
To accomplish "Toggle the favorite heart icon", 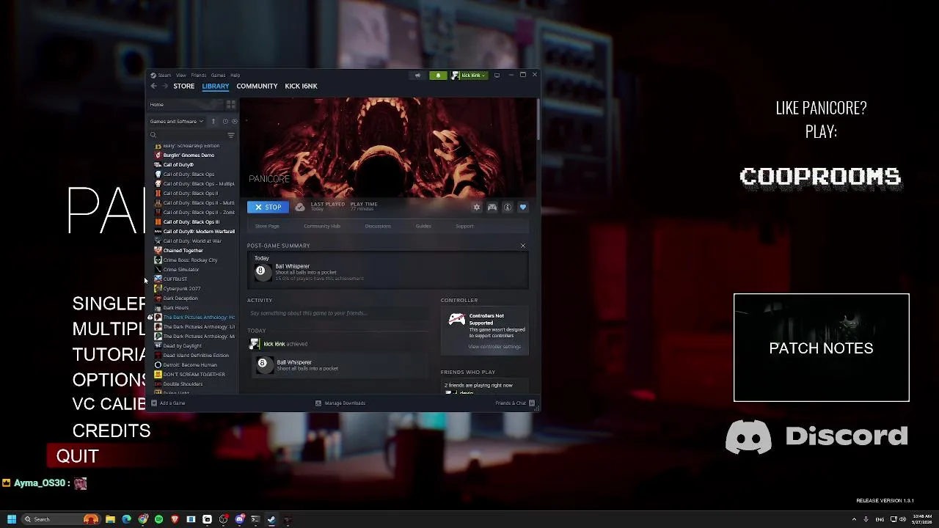I will (x=523, y=208).
